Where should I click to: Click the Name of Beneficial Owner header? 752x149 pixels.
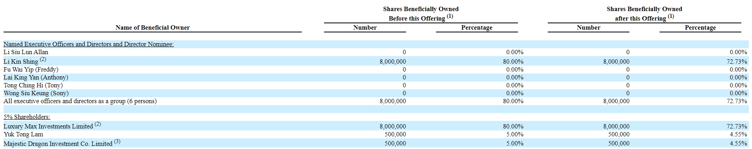point(152,28)
